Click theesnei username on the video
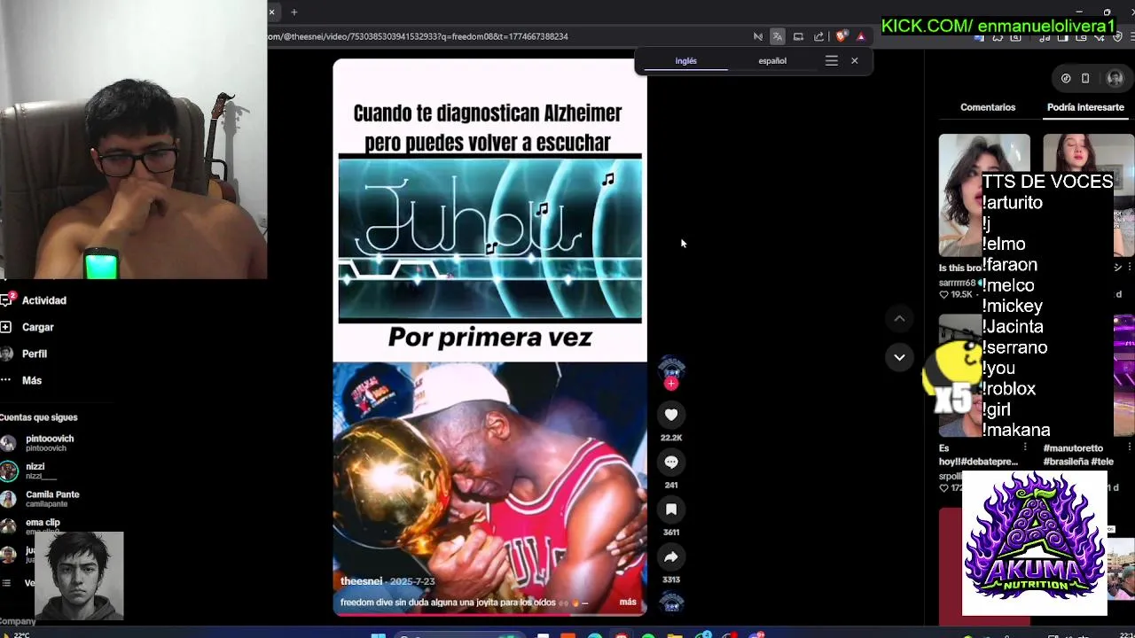1135x638 pixels. pos(361,581)
